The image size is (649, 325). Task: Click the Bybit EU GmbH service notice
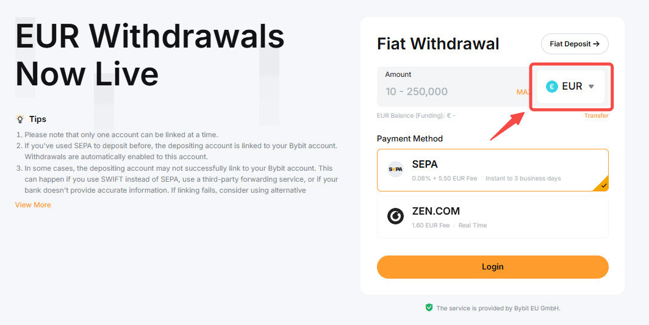pos(498,309)
